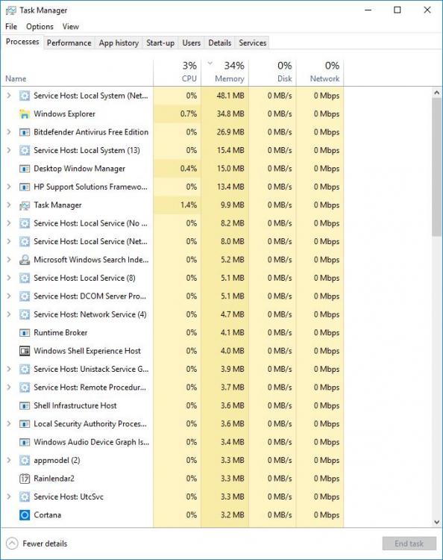
Task: Sort processes by the Memory column
Action: coord(225,73)
